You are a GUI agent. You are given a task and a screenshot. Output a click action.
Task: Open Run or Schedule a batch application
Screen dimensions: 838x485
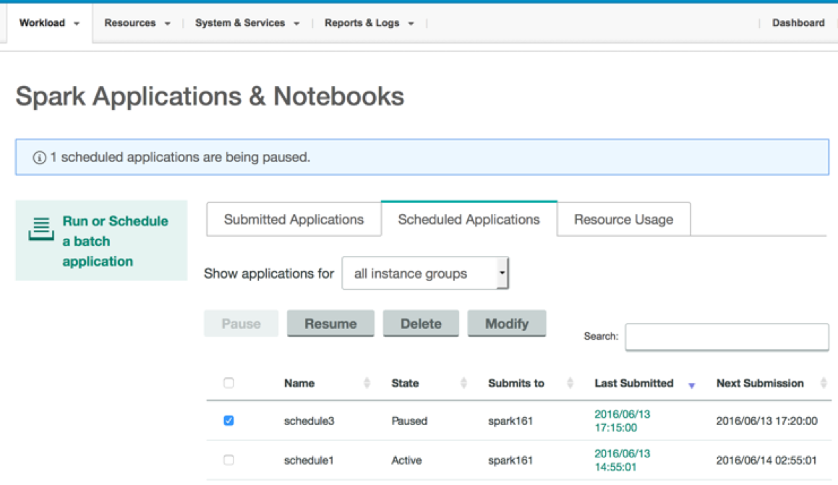point(101,241)
